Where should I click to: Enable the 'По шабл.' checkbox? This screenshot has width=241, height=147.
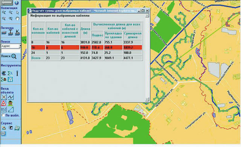pos(3,115)
